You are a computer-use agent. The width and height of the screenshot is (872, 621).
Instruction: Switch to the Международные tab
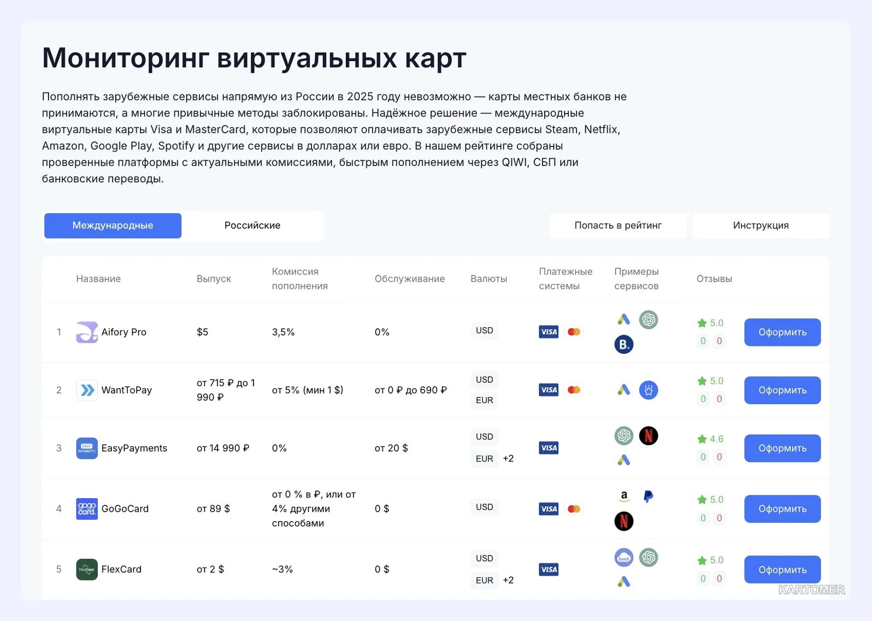[x=113, y=226]
